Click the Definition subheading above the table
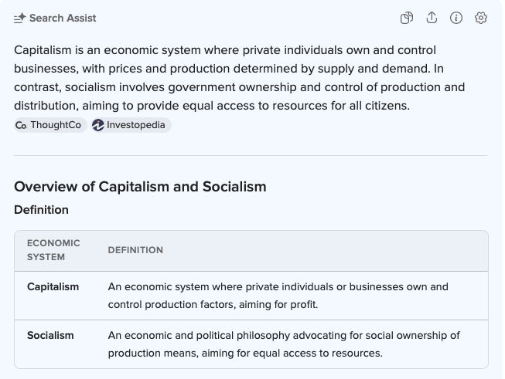 click(41, 210)
